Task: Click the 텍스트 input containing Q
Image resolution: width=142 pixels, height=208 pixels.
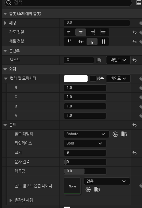Action: [79, 60]
